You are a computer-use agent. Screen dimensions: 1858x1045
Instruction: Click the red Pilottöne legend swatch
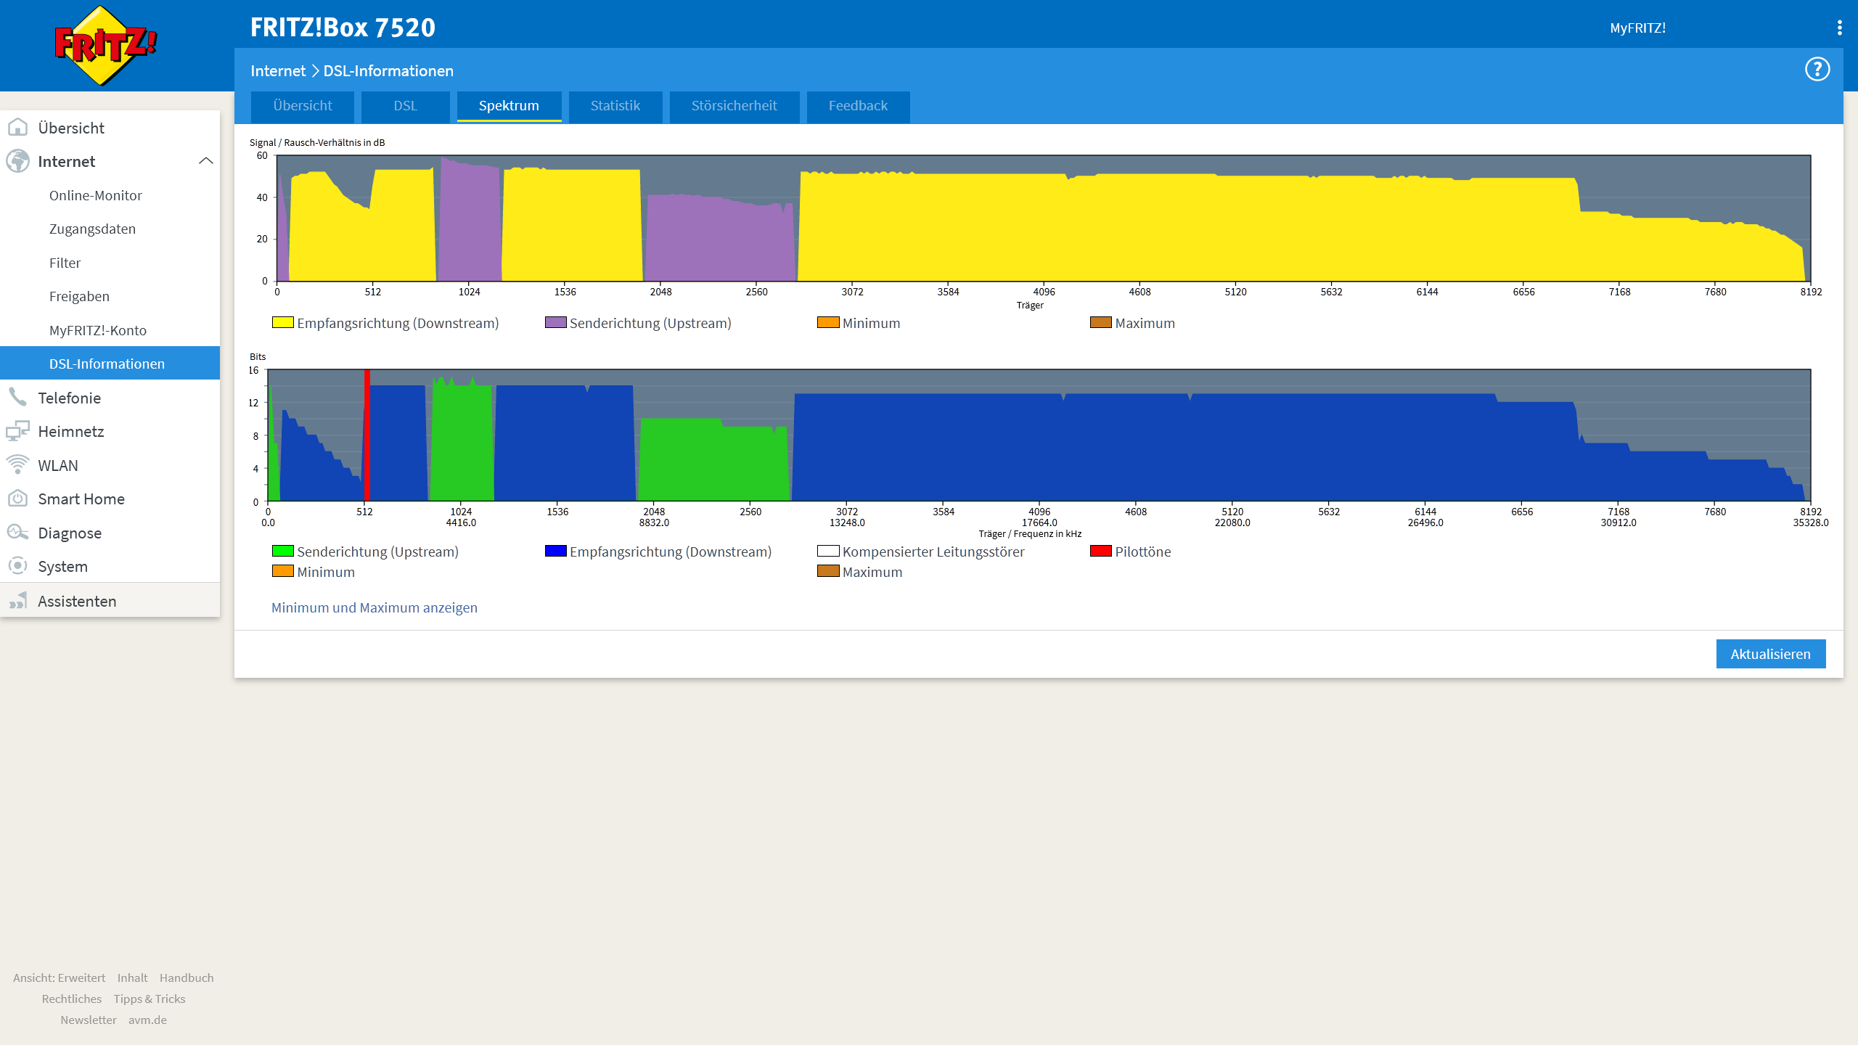1100,551
